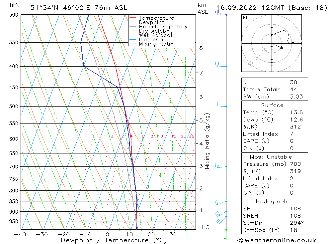Click the Hodograph section heading
Screen dimensions: 332x244
[272, 201]
